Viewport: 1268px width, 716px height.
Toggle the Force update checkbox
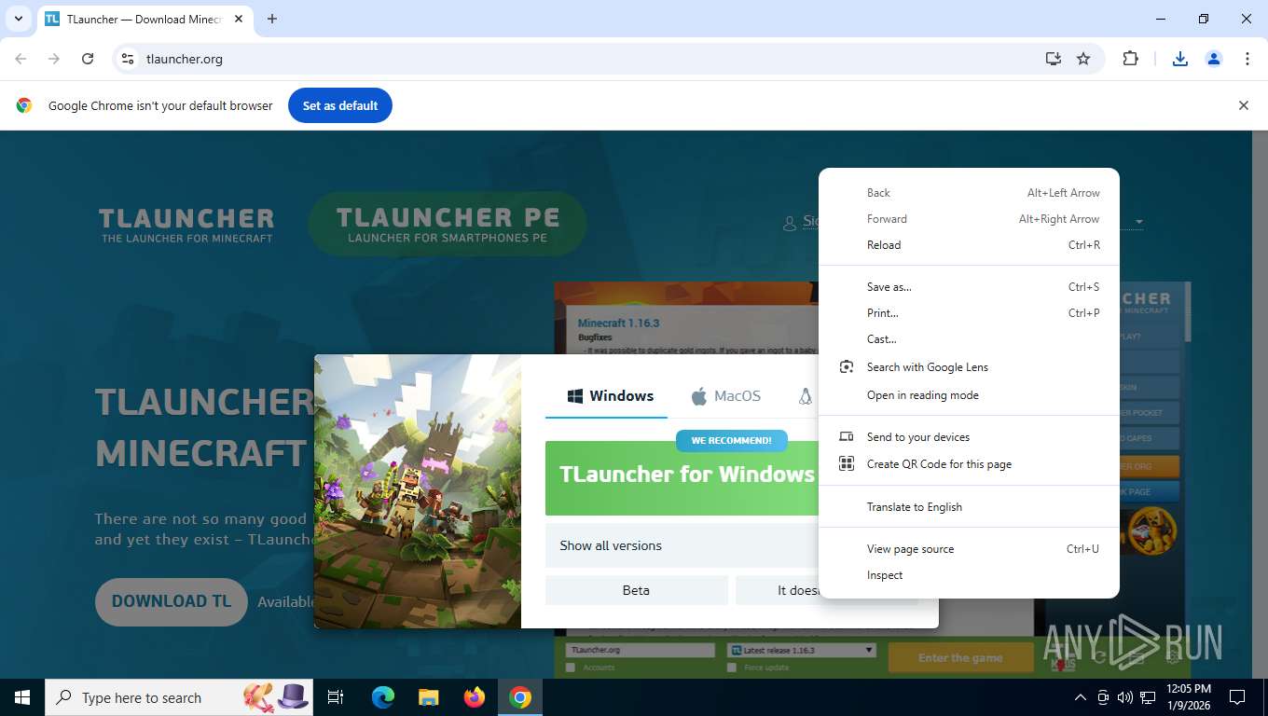pyautogui.click(x=732, y=668)
